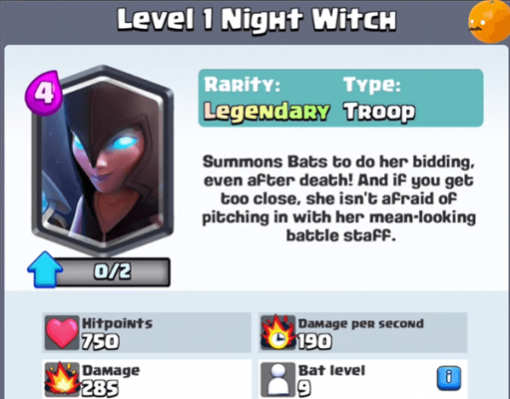Click the purple elixir cost drop
Image resolution: width=510 pixels, height=399 pixels.
pos(44,93)
